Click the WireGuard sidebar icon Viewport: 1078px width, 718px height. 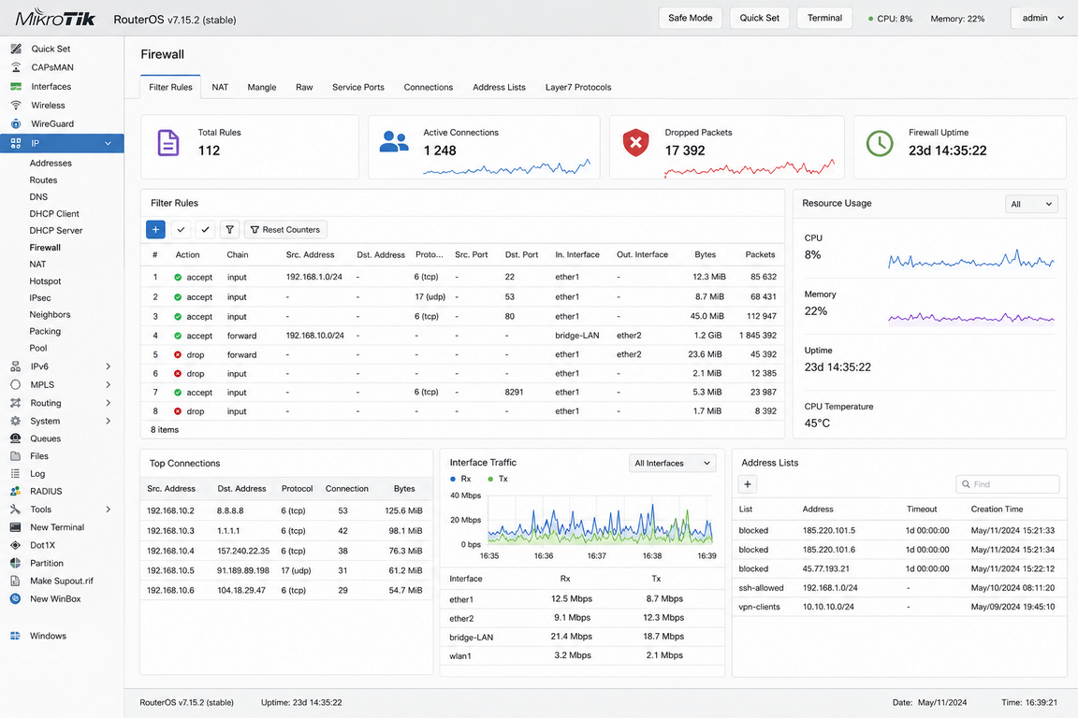click(16, 123)
